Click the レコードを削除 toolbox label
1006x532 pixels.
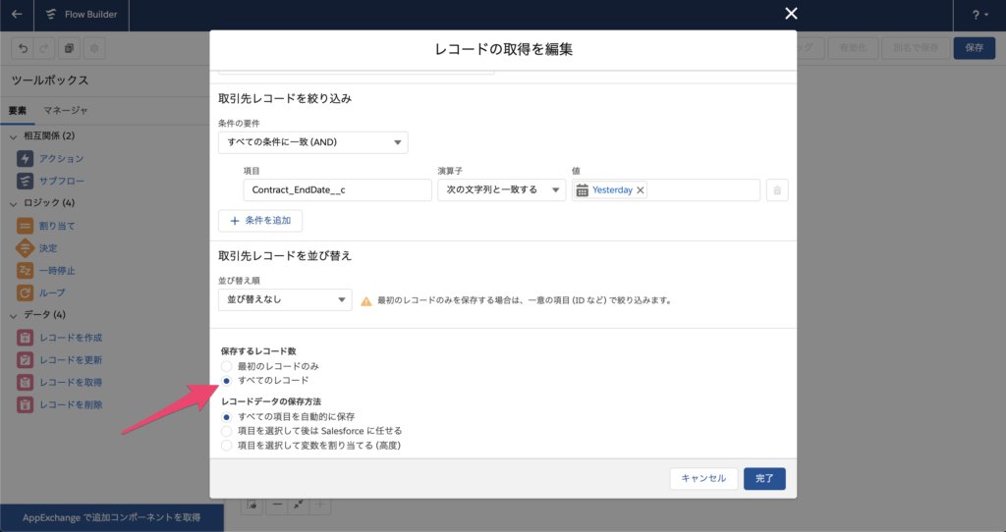(71, 405)
